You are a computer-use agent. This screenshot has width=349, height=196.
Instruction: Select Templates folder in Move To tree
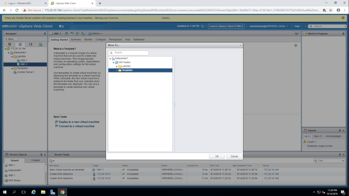pyautogui.click(x=127, y=70)
